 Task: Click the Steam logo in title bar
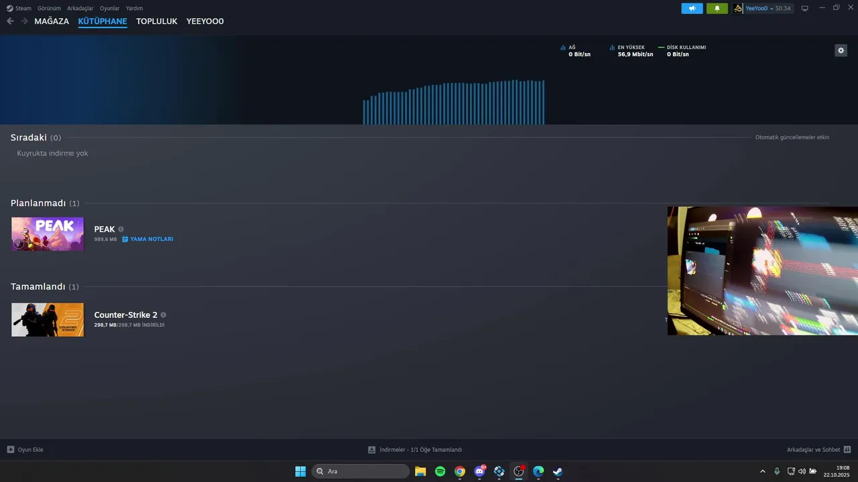10,8
